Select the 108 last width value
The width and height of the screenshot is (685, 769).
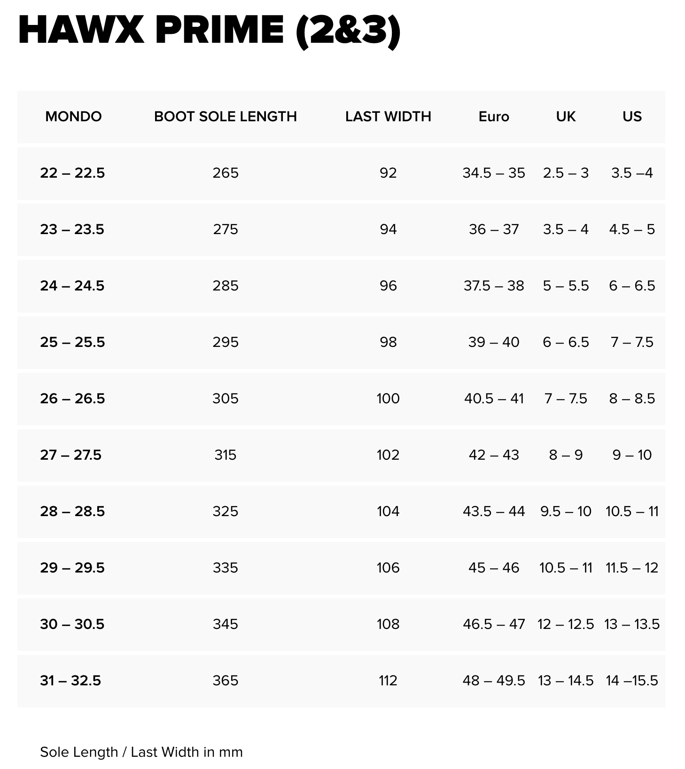coord(388,624)
